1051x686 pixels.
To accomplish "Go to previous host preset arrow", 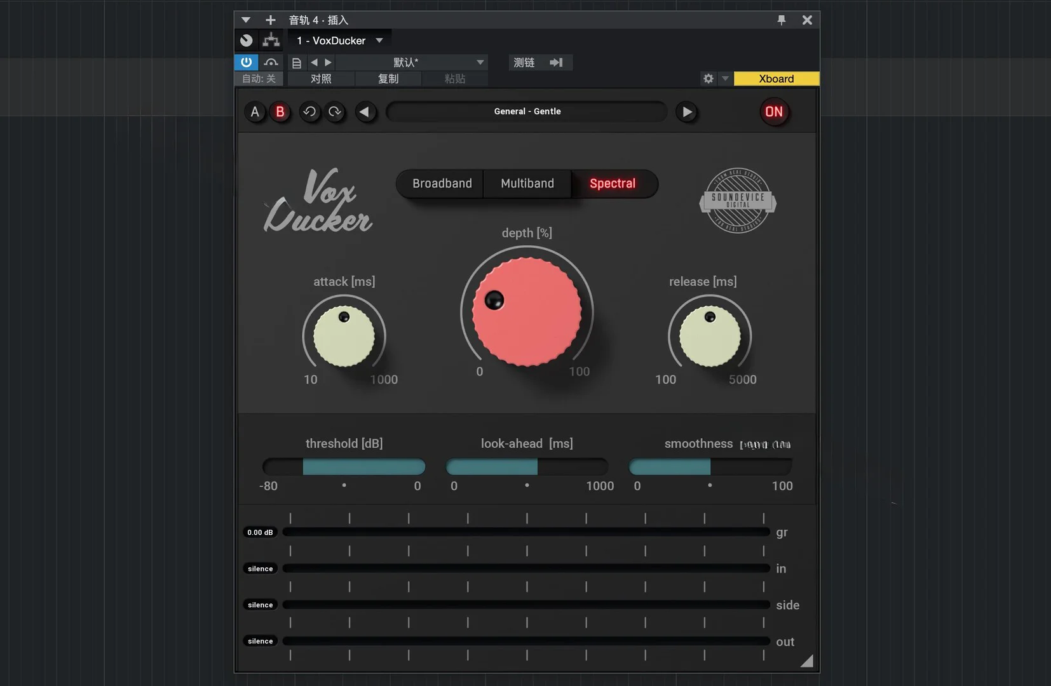I will click(314, 62).
